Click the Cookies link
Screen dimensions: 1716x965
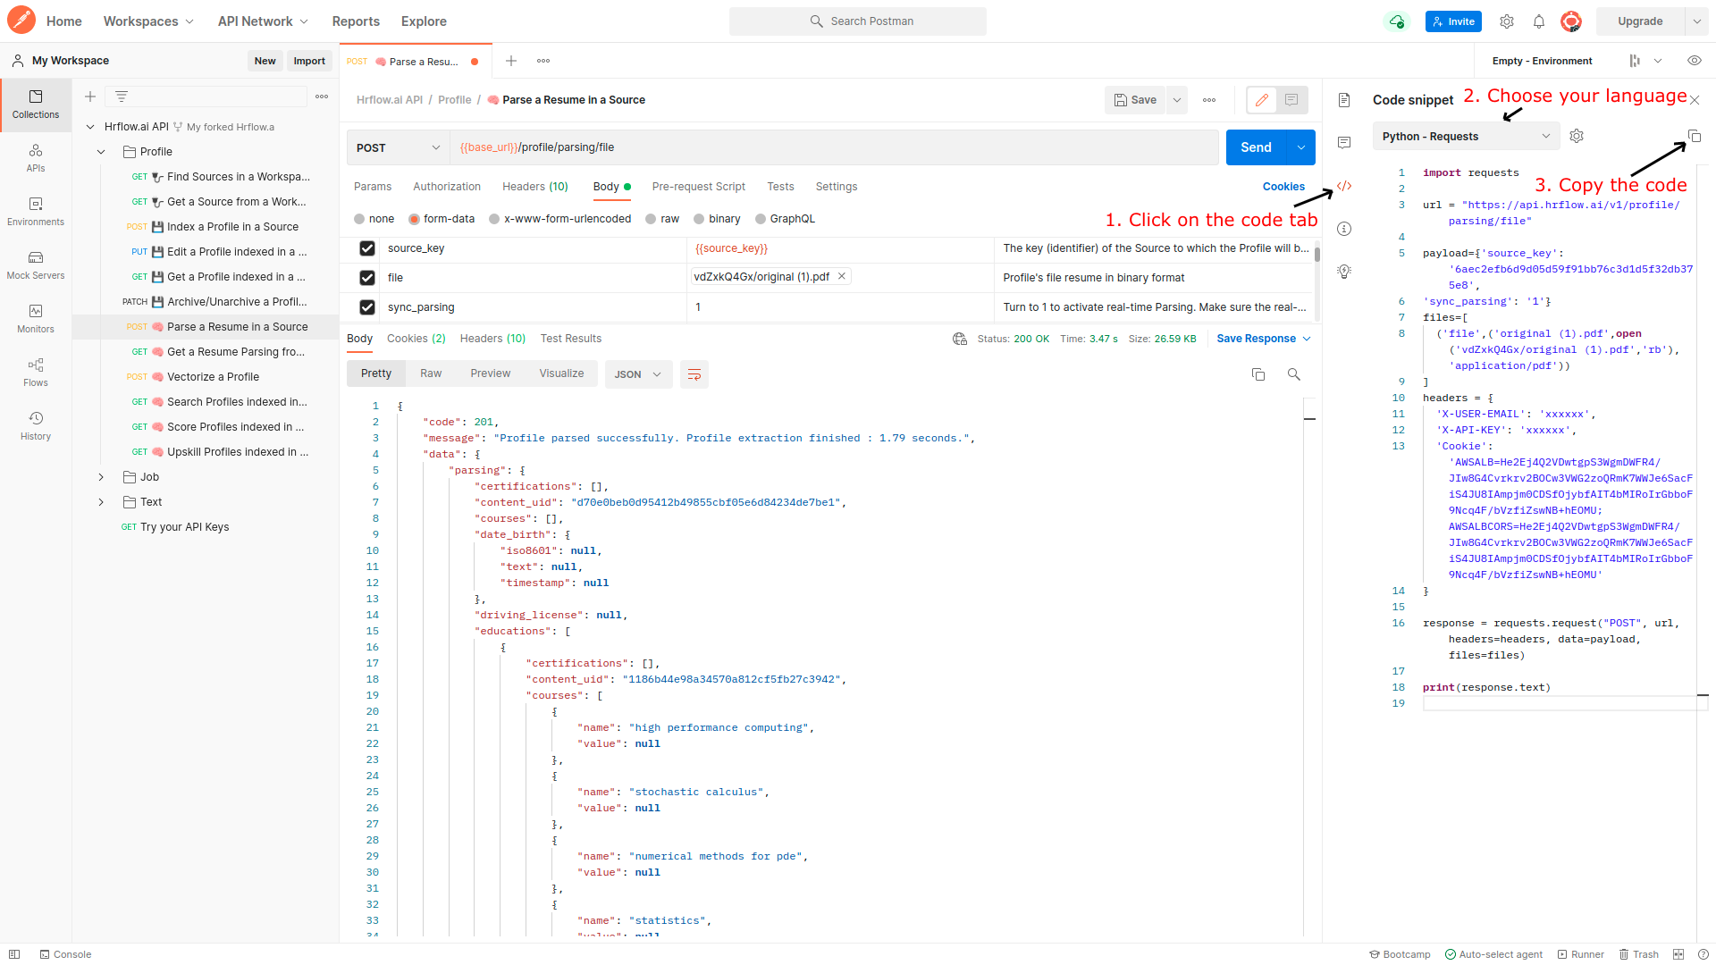click(1283, 187)
